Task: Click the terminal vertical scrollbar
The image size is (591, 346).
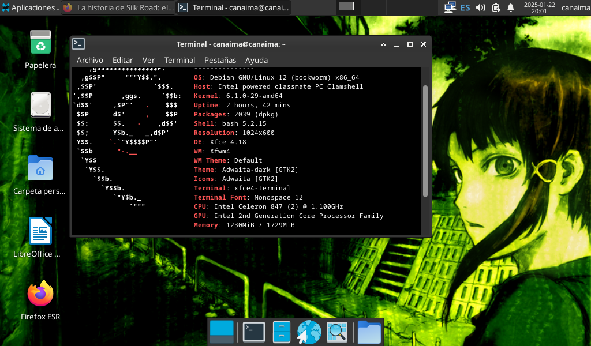Action: point(425,141)
